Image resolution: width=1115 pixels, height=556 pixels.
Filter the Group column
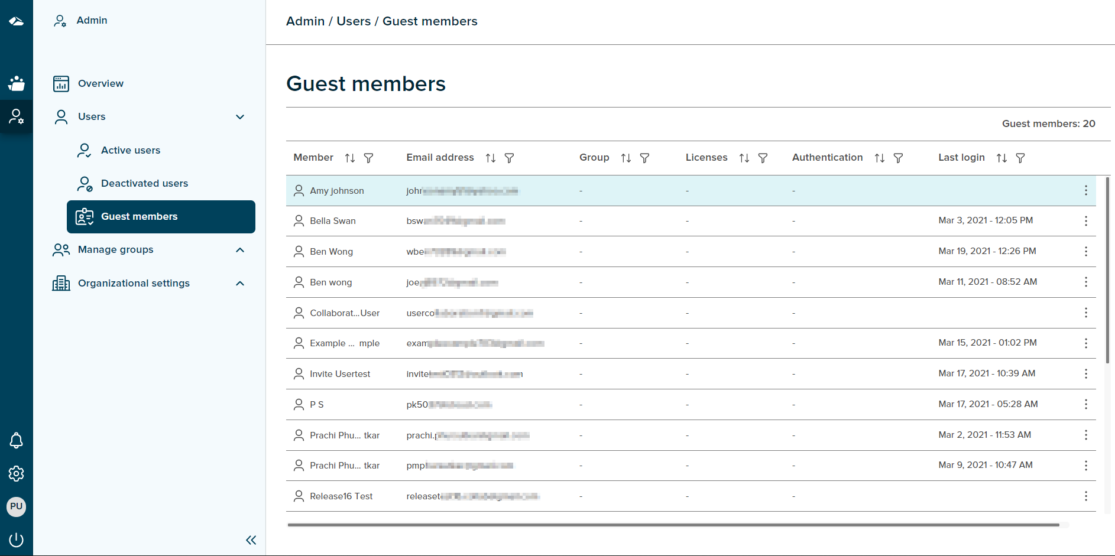(x=645, y=158)
